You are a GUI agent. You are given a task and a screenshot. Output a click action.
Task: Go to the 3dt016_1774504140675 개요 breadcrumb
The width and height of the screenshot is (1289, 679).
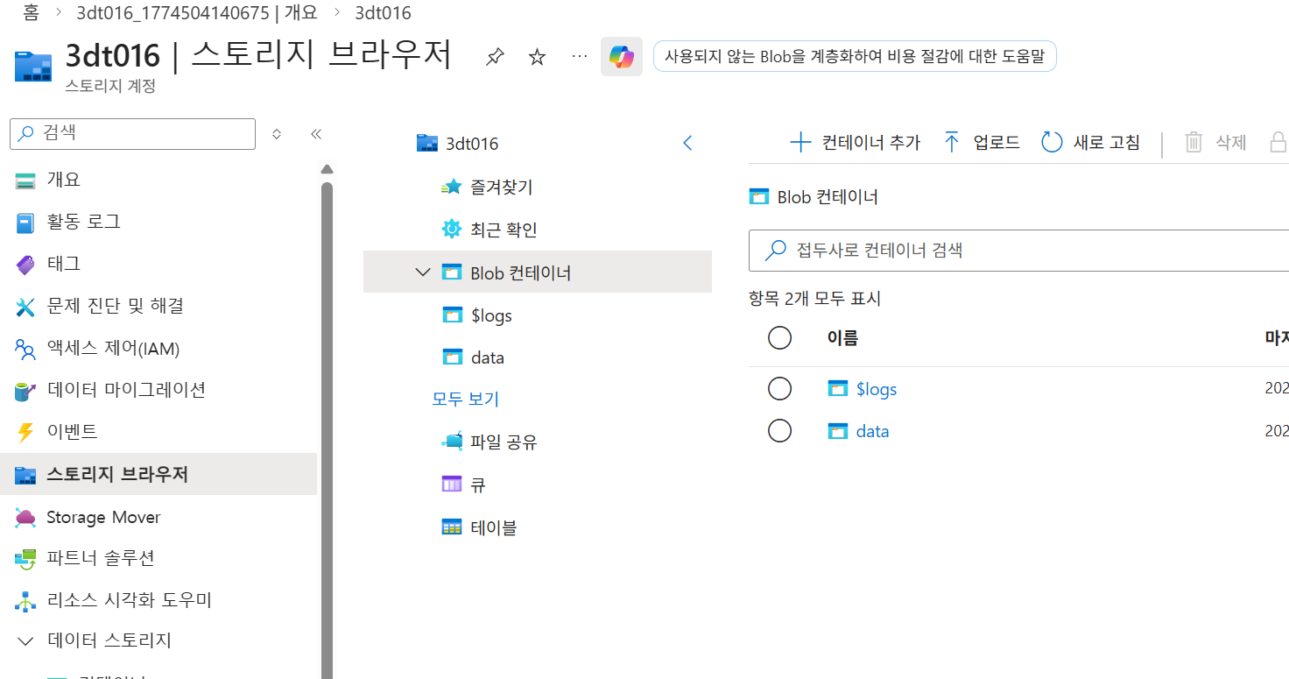(197, 13)
